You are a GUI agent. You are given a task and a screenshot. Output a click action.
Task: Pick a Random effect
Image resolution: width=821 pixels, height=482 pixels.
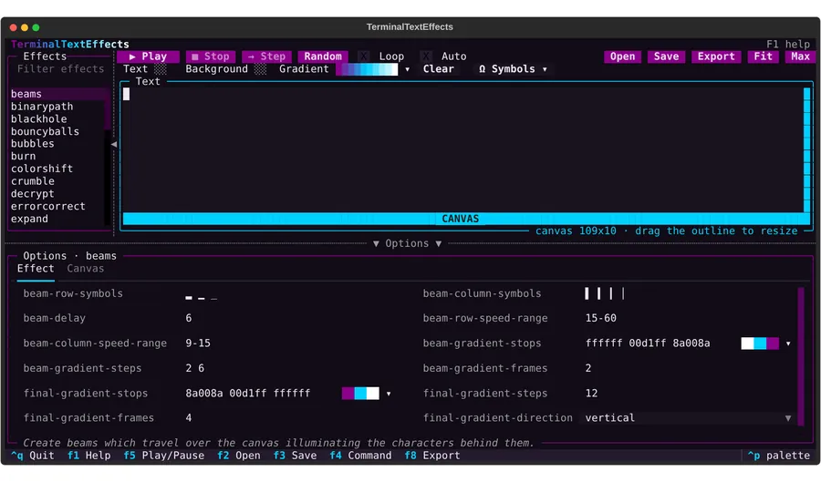click(323, 56)
